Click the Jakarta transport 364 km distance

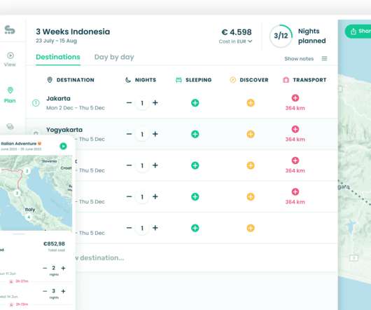[x=295, y=108]
